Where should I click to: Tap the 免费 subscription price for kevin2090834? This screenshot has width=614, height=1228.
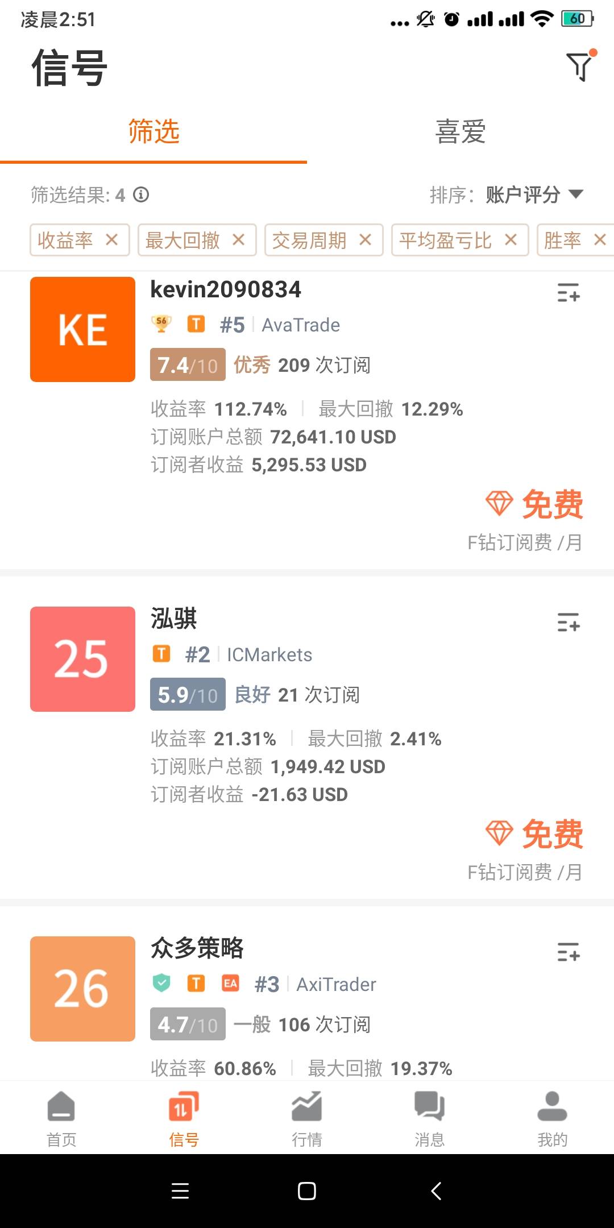(535, 505)
